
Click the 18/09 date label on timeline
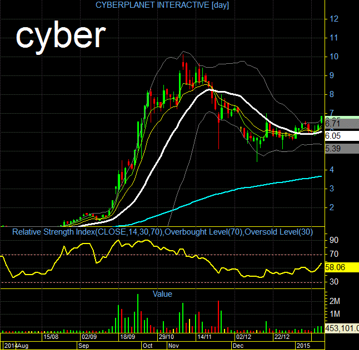click(x=127, y=337)
